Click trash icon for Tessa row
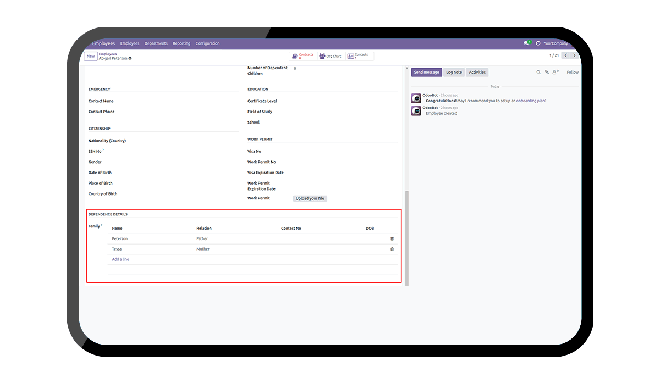This screenshot has width=660, height=383. coord(392,249)
